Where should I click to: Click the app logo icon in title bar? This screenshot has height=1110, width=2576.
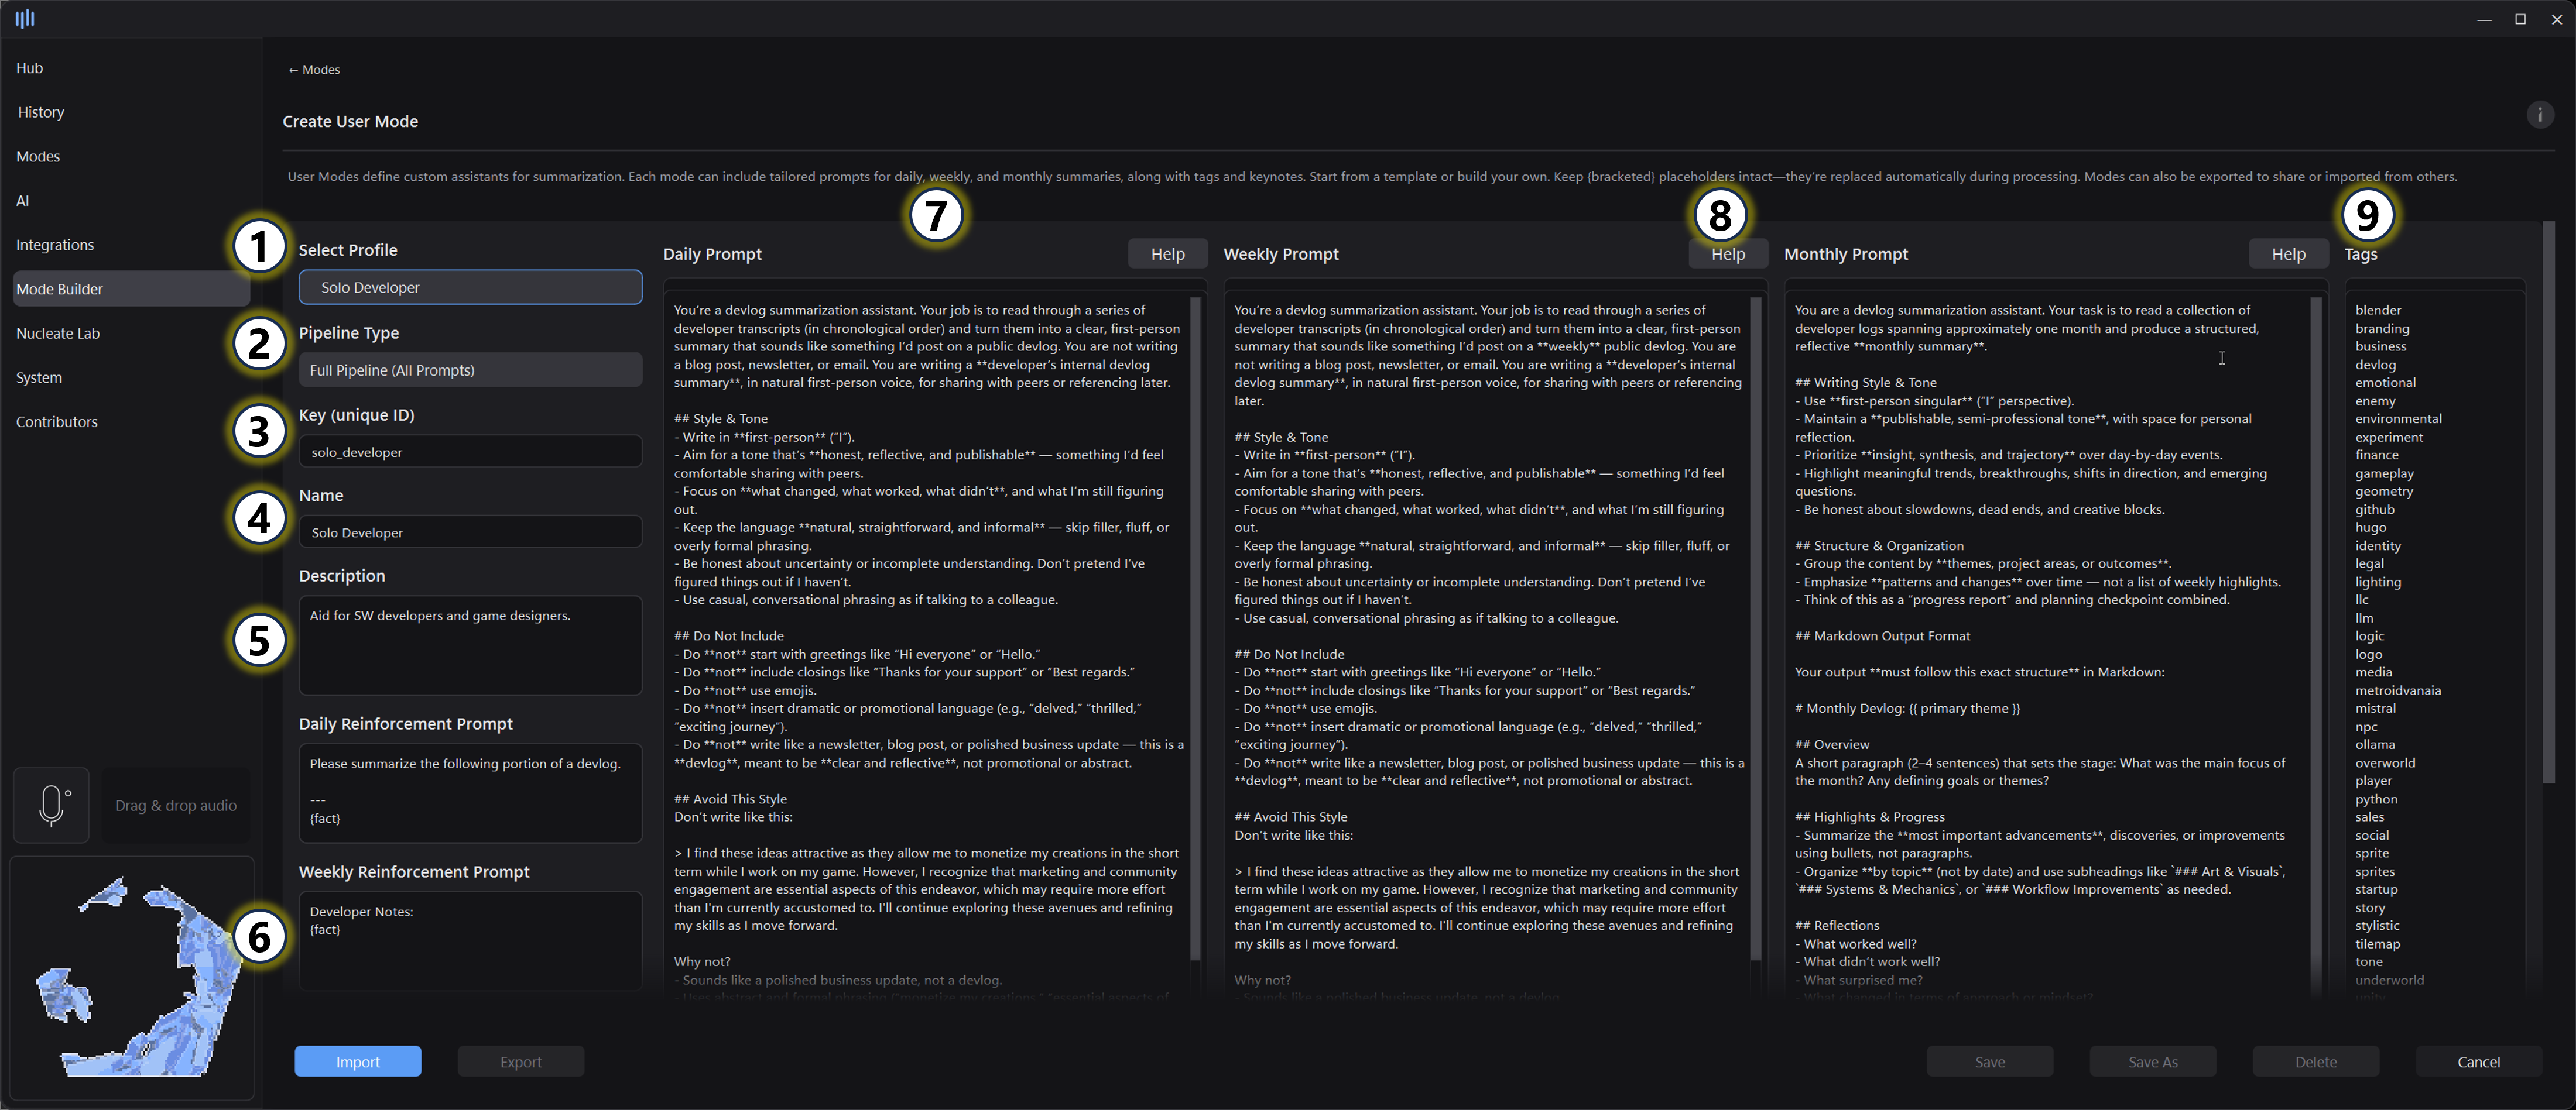pos(25,18)
